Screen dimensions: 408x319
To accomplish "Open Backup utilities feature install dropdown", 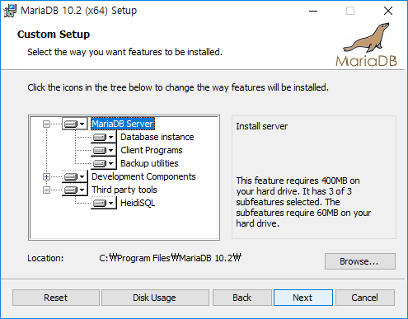I will 104,163.
